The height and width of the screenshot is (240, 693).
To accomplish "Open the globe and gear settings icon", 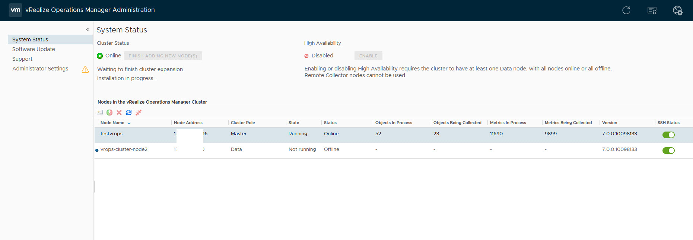I will point(677,10).
